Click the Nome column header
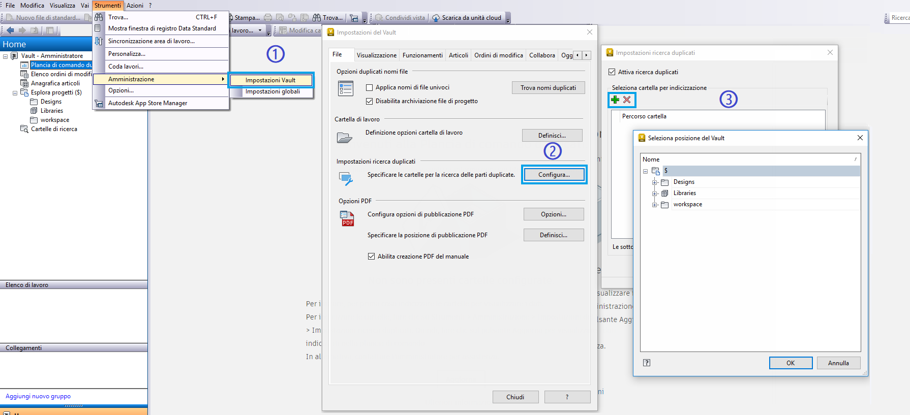The height and width of the screenshot is (415, 910). pos(750,159)
